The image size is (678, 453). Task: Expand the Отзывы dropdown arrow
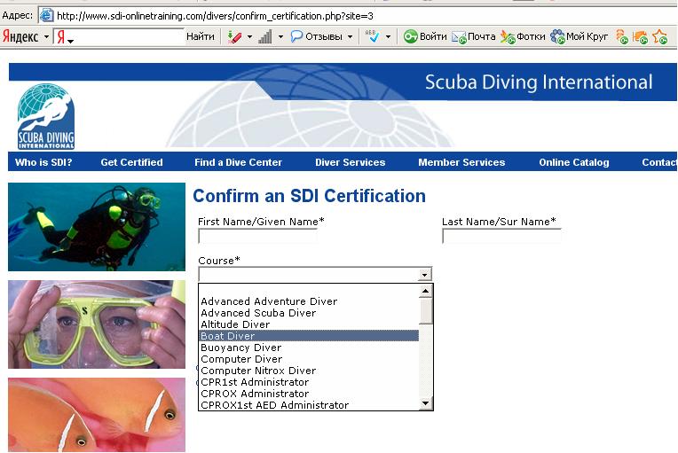click(x=351, y=37)
